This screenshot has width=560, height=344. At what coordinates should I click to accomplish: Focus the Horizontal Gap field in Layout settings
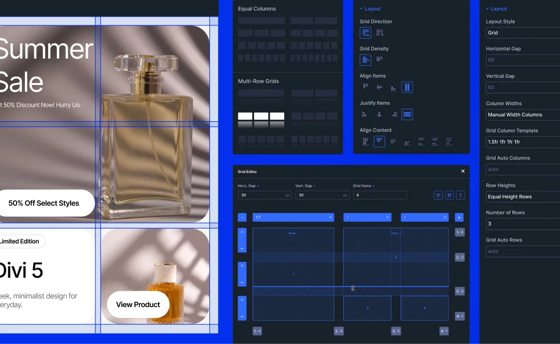click(523, 60)
